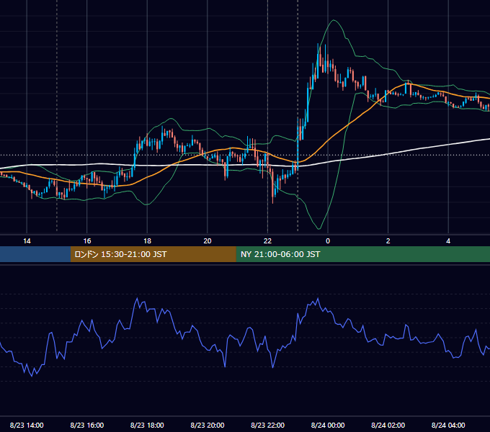Viewport: 490px width, 432px height.
Task: Click the 8/23 22:00 date label
Action: [267, 425]
